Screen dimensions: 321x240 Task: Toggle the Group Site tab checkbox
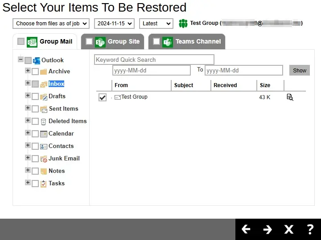[89, 41]
